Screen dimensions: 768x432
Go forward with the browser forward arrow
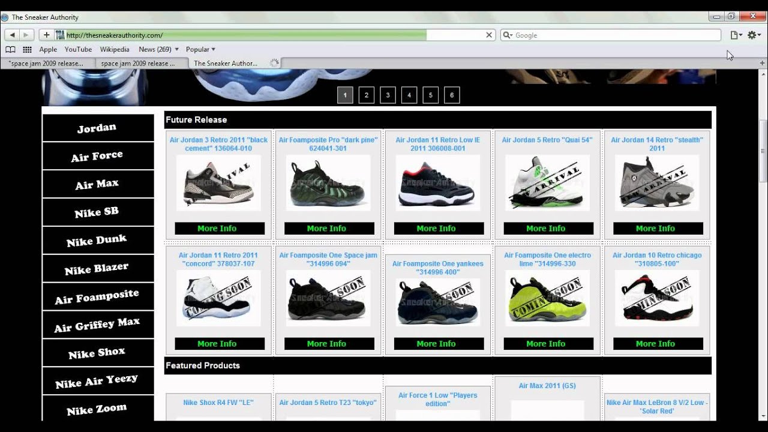click(x=25, y=35)
